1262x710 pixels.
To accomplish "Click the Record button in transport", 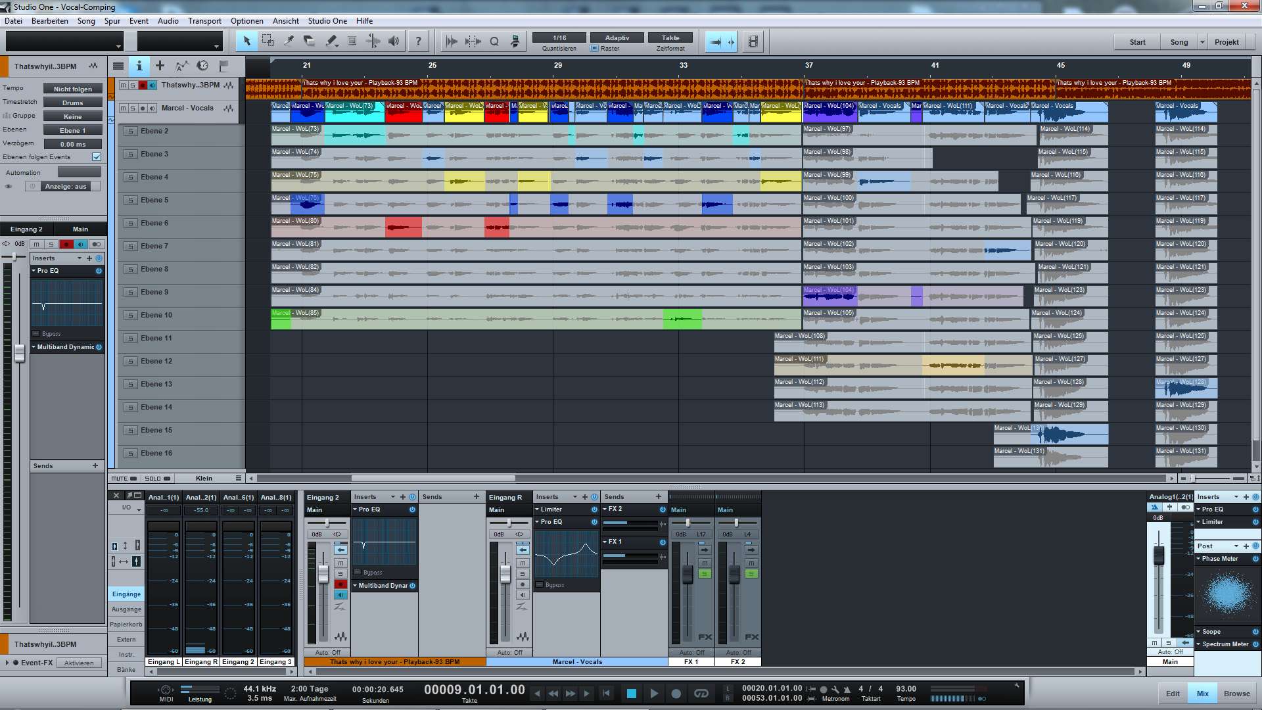I will click(676, 693).
